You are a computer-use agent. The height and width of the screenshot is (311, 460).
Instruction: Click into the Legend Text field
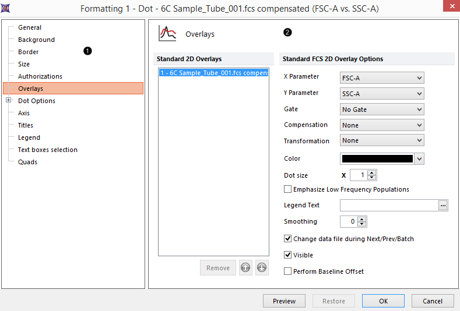click(x=388, y=205)
